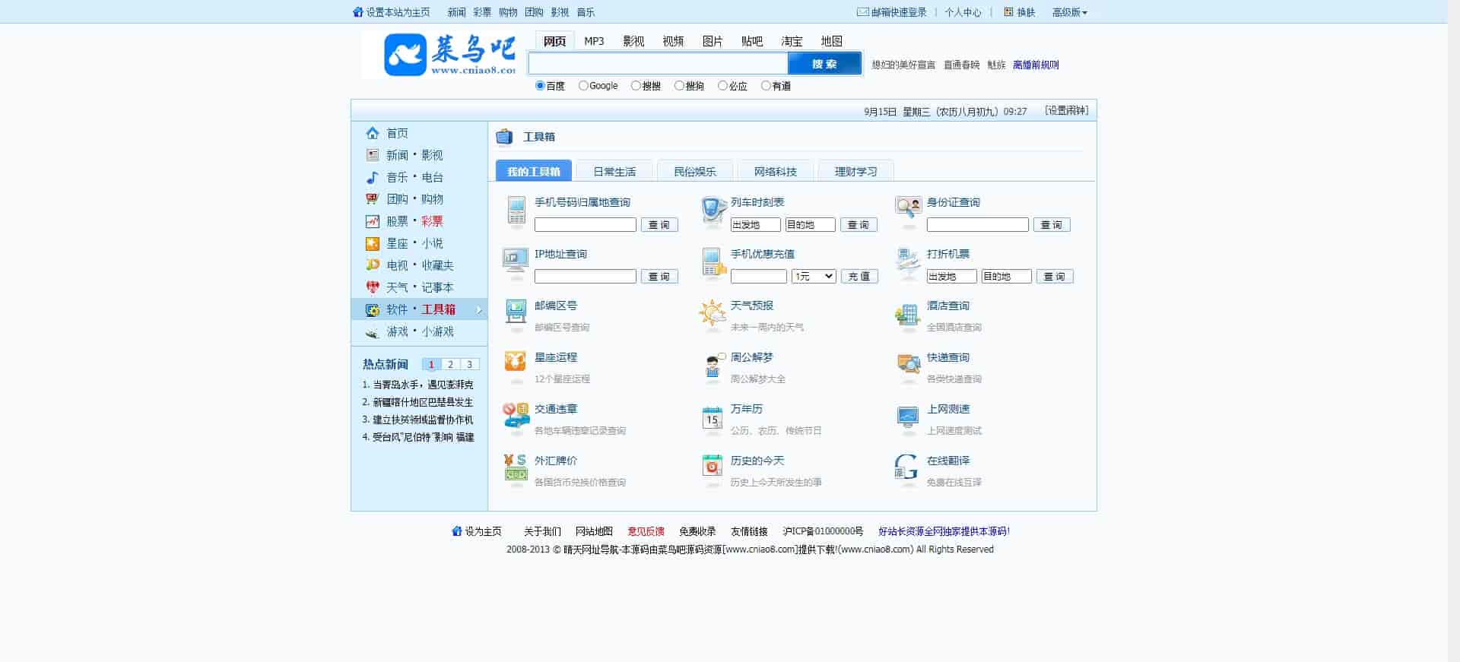Click the hotel query (酒店查询) icon

click(907, 314)
